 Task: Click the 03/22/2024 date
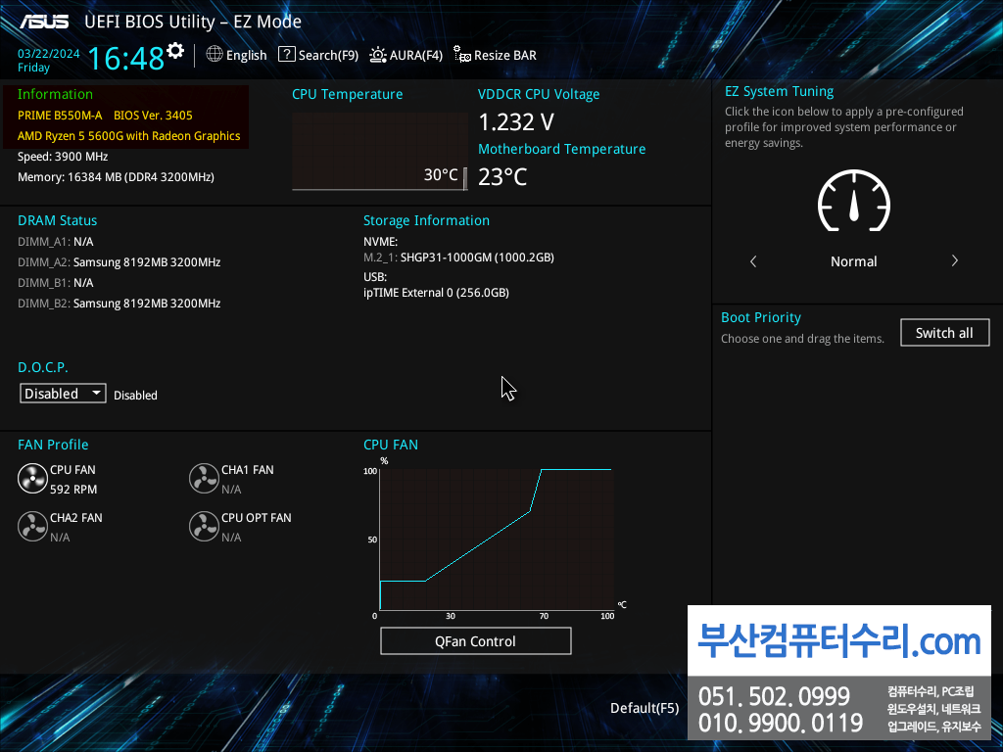49,54
